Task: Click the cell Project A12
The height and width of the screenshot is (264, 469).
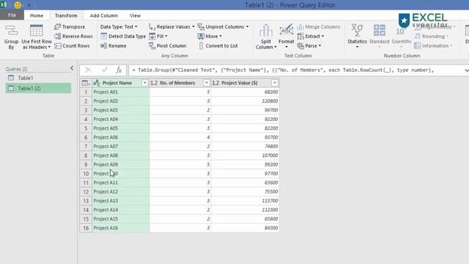Action: [121, 192]
